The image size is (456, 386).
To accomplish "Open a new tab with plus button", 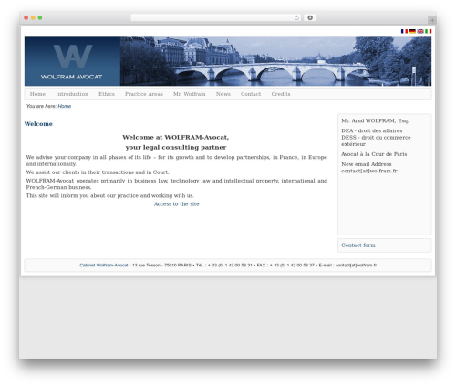I will coord(432,20).
